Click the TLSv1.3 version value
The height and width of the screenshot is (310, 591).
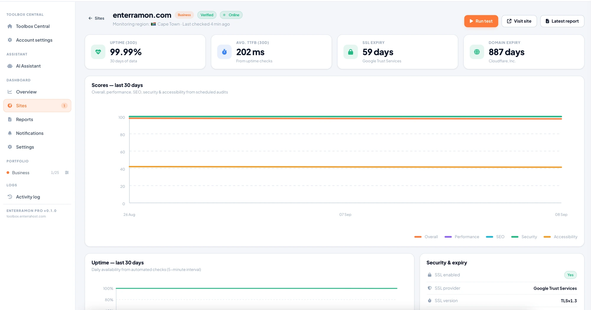click(x=569, y=301)
